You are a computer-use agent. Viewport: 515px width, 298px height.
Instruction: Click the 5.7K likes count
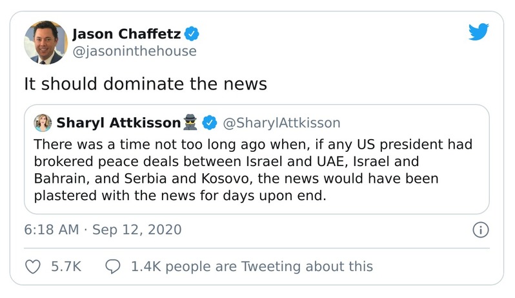tap(66, 266)
